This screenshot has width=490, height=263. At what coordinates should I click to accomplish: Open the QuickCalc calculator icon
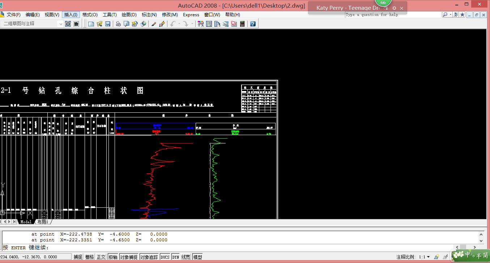coord(242,24)
